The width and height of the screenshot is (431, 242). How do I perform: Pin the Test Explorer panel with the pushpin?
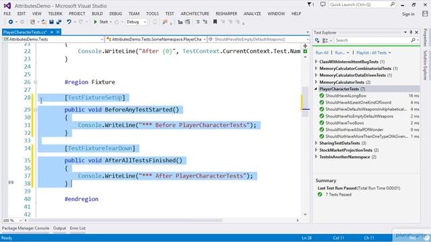[411, 32]
